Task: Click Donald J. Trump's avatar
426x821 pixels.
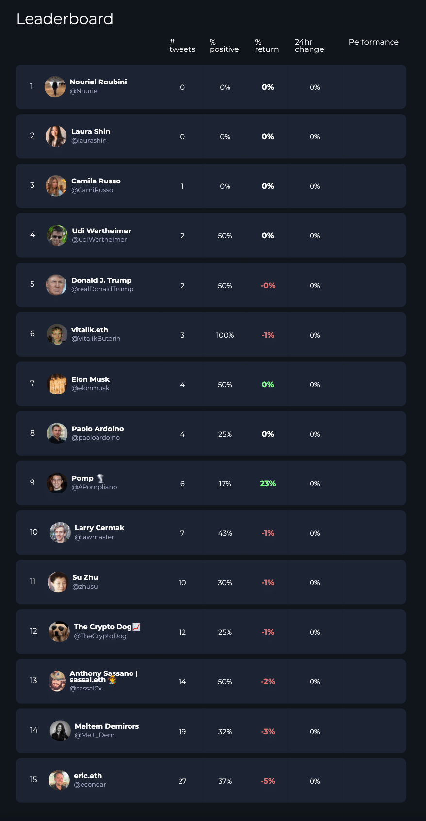Action: 56,285
